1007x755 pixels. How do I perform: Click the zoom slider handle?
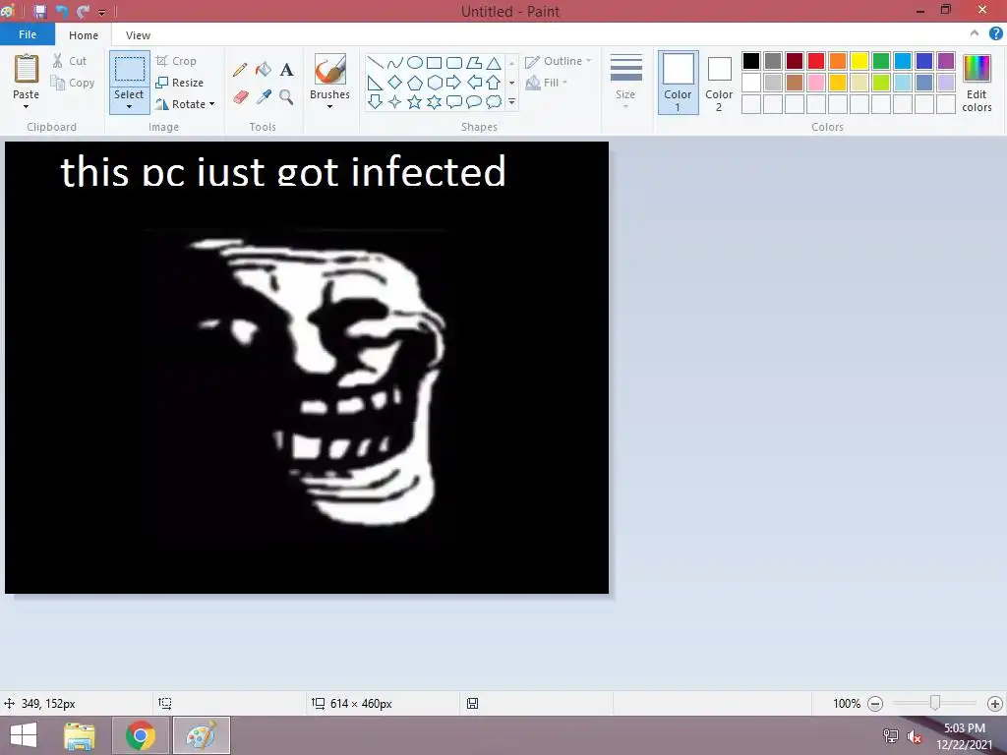(935, 703)
